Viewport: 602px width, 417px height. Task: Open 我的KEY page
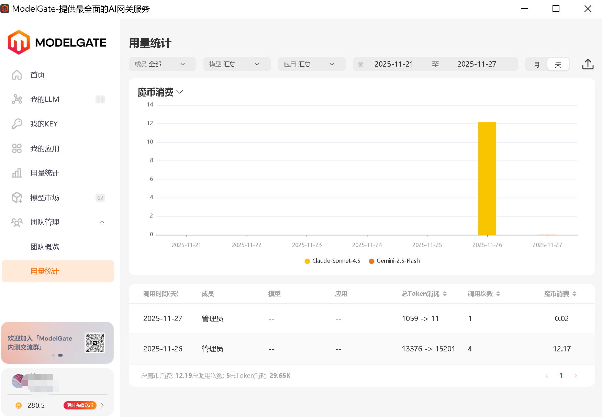44,124
